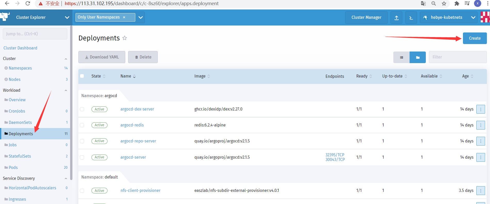The width and height of the screenshot is (490, 204).
Task: Sort table by Image column
Action: [x=202, y=76]
